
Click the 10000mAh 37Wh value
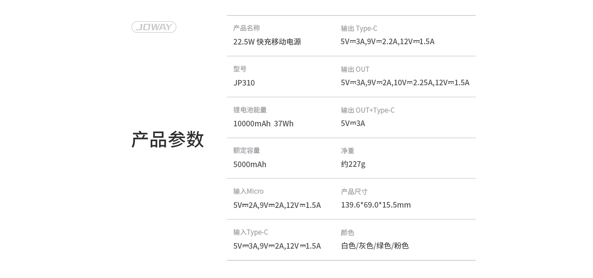(x=263, y=124)
